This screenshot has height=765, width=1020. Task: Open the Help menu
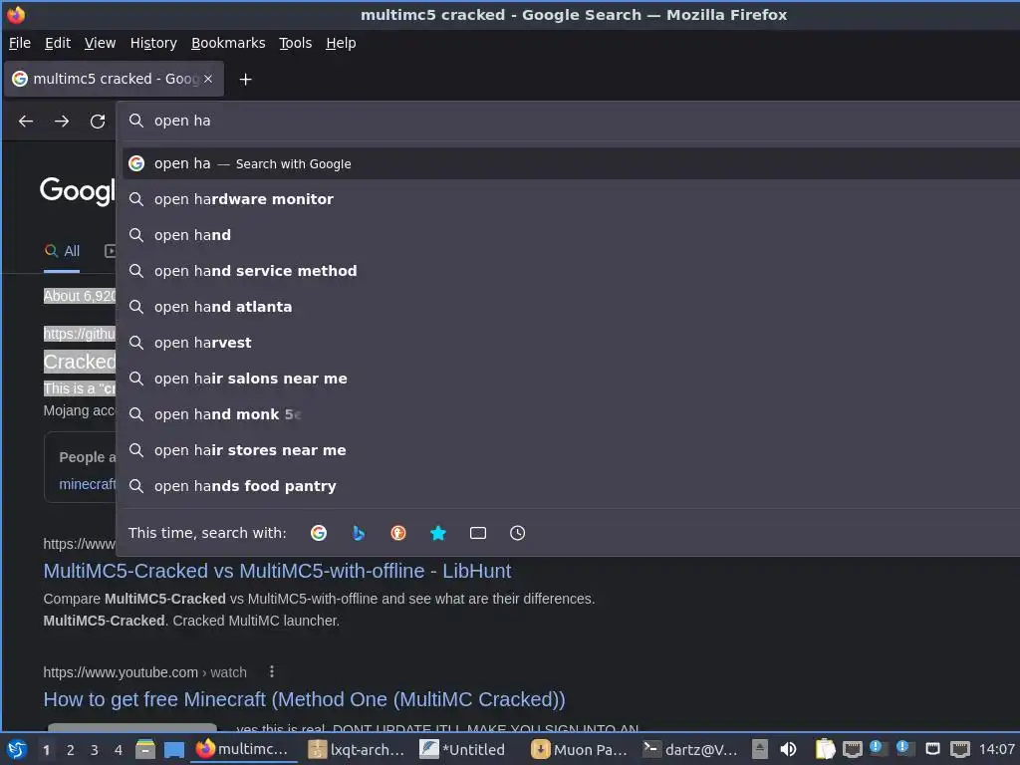tap(341, 43)
